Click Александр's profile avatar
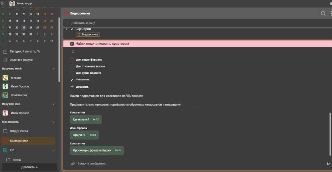This screenshot has height=172, width=332. [12, 3]
